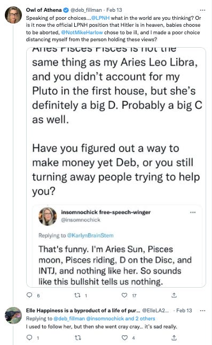Open the @NotMikeHarlow mention link
Image resolution: width=212 pixels, height=345 pixels.
click(x=82, y=32)
